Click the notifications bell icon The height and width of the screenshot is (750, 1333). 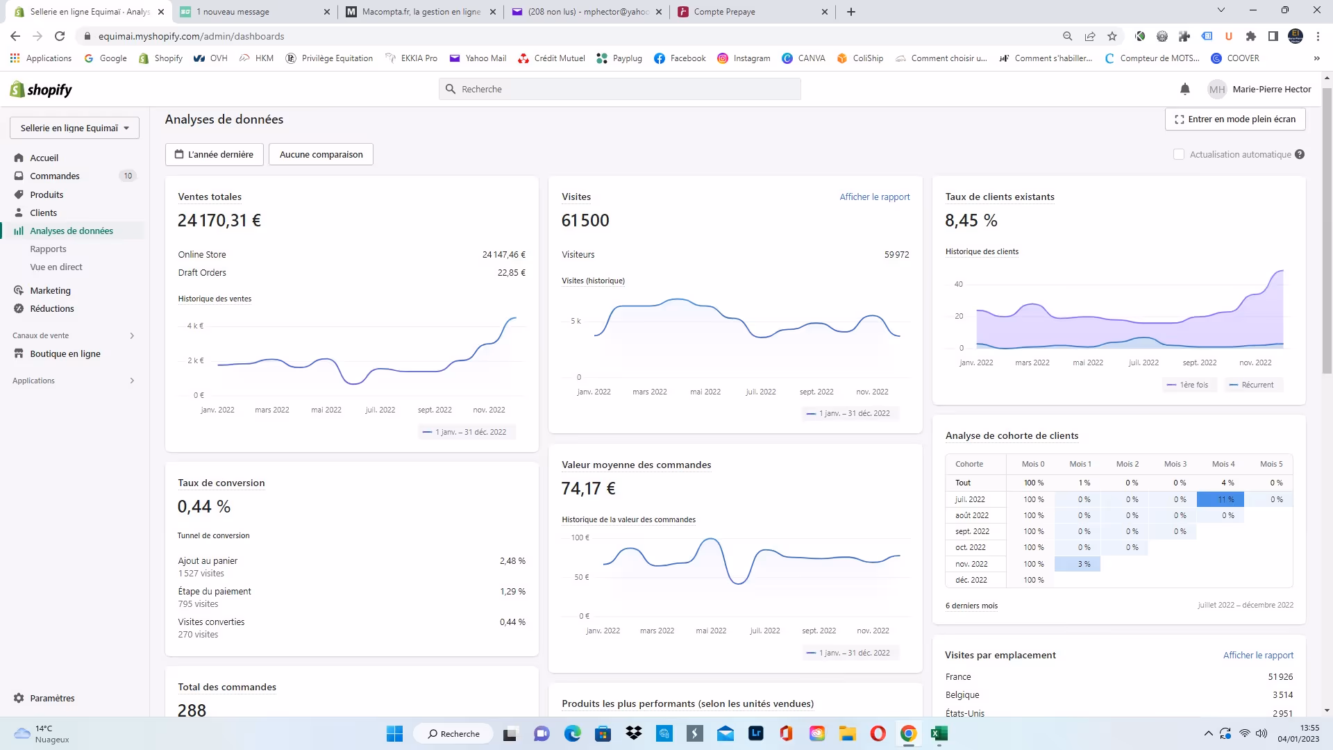click(x=1185, y=89)
